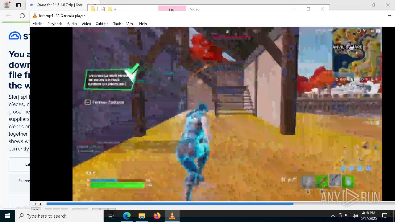Image resolution: width=395 pixels, height=222 pixels.
Task: Open the View menu in VLC
Action: pyautogui.click(x=130, y=23)
